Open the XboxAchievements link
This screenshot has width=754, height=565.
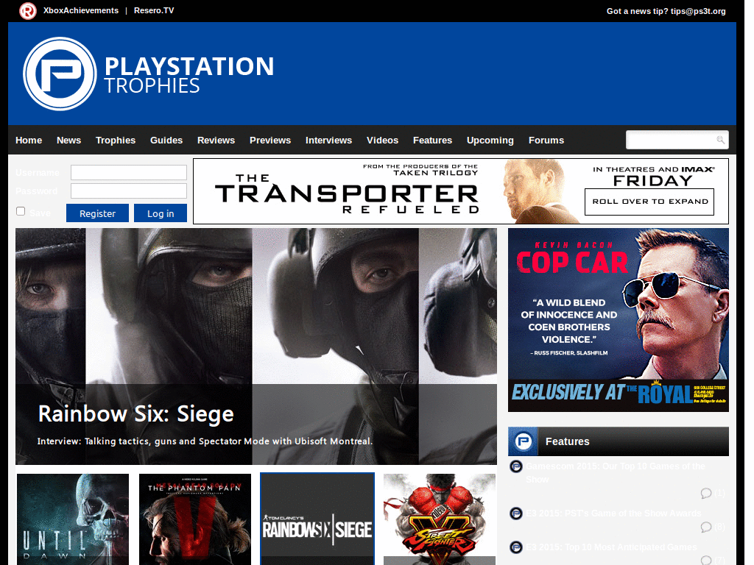(x=81, y=10)
